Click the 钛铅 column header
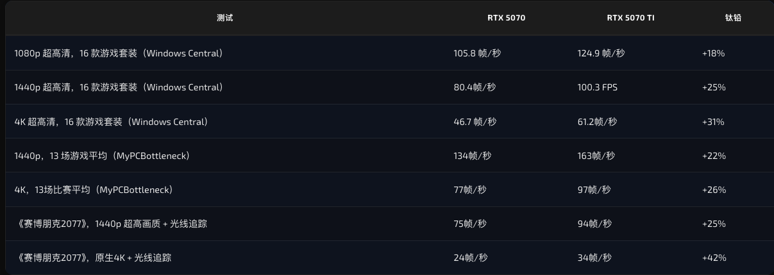This screenshot has width=774, height=275. (x=733, y=18)
